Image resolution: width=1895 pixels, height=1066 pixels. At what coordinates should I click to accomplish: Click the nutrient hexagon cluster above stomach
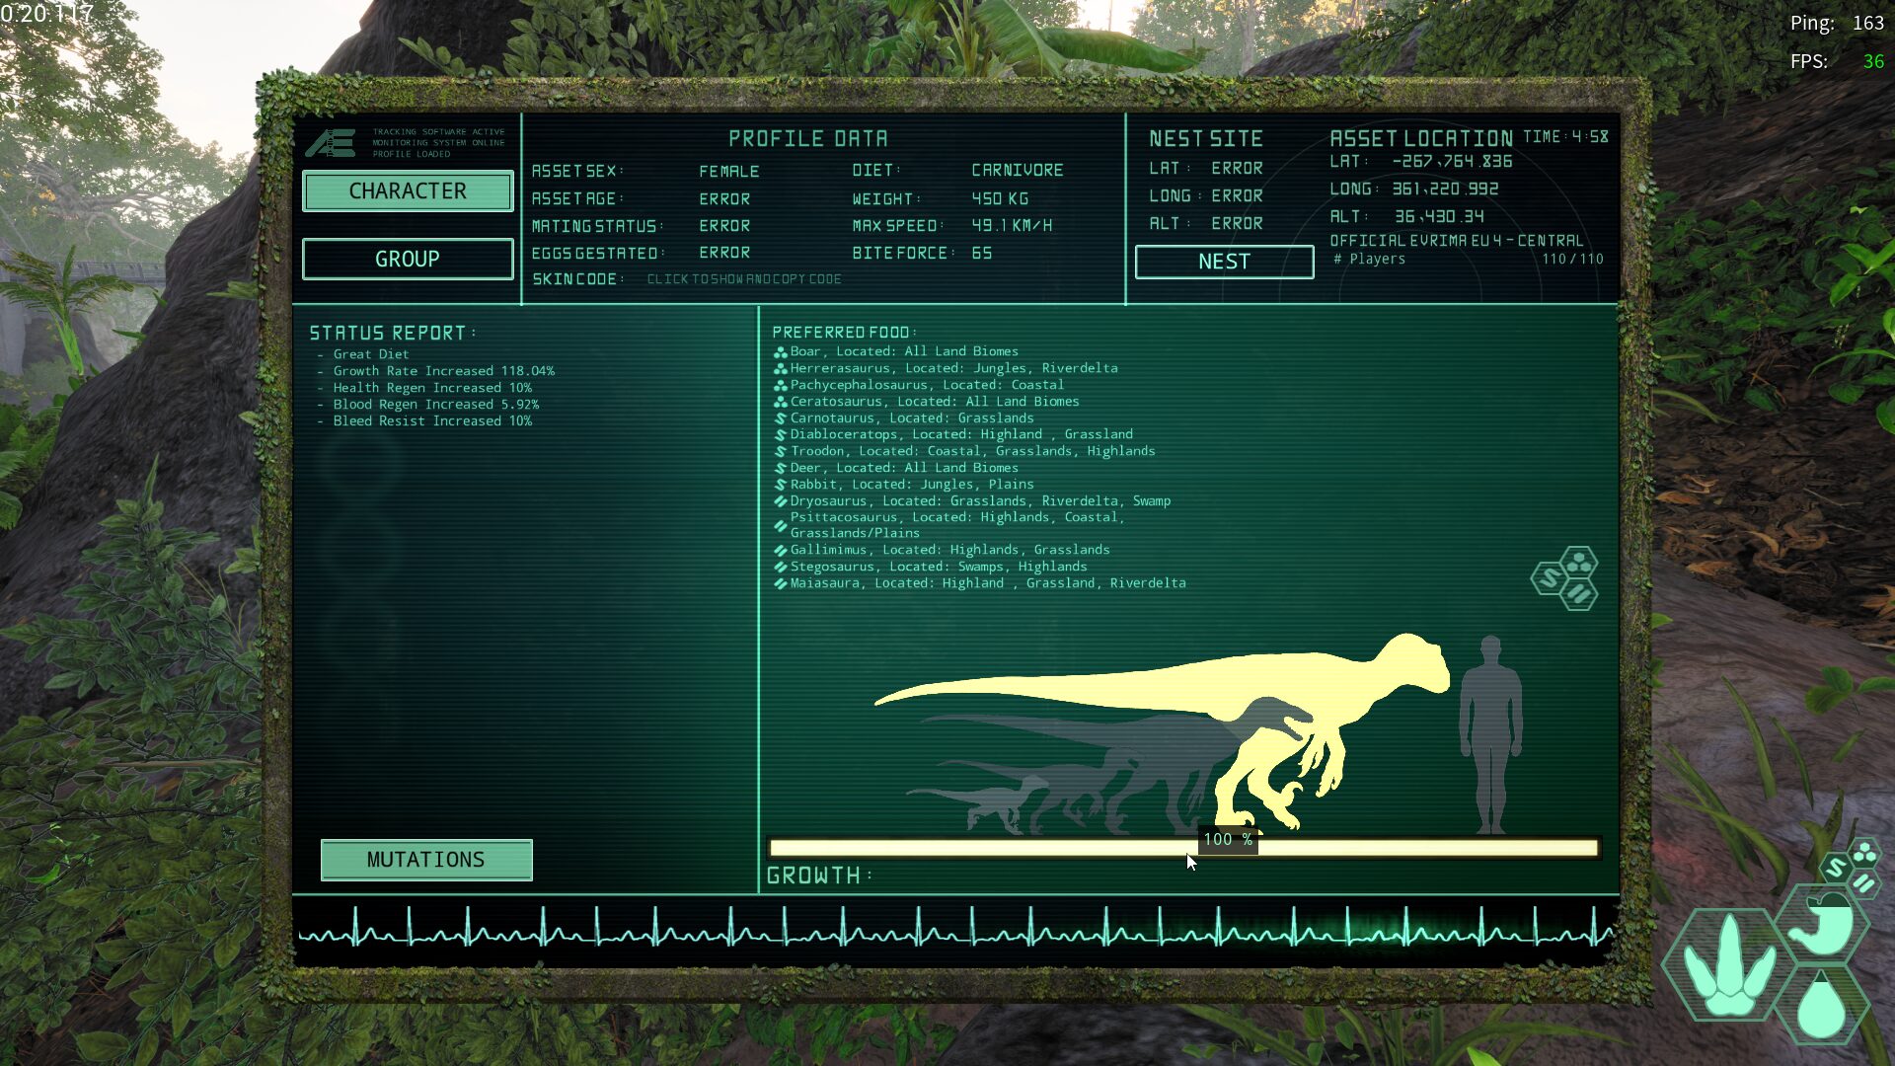[x=1851, y=866]
